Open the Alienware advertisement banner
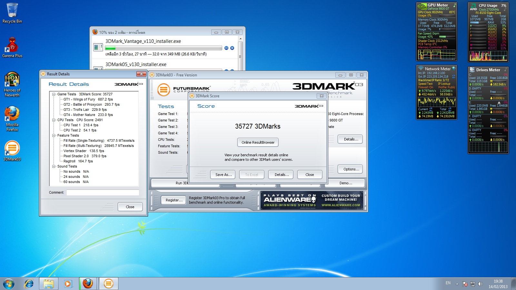516x290 pixels. pos(312,200)
